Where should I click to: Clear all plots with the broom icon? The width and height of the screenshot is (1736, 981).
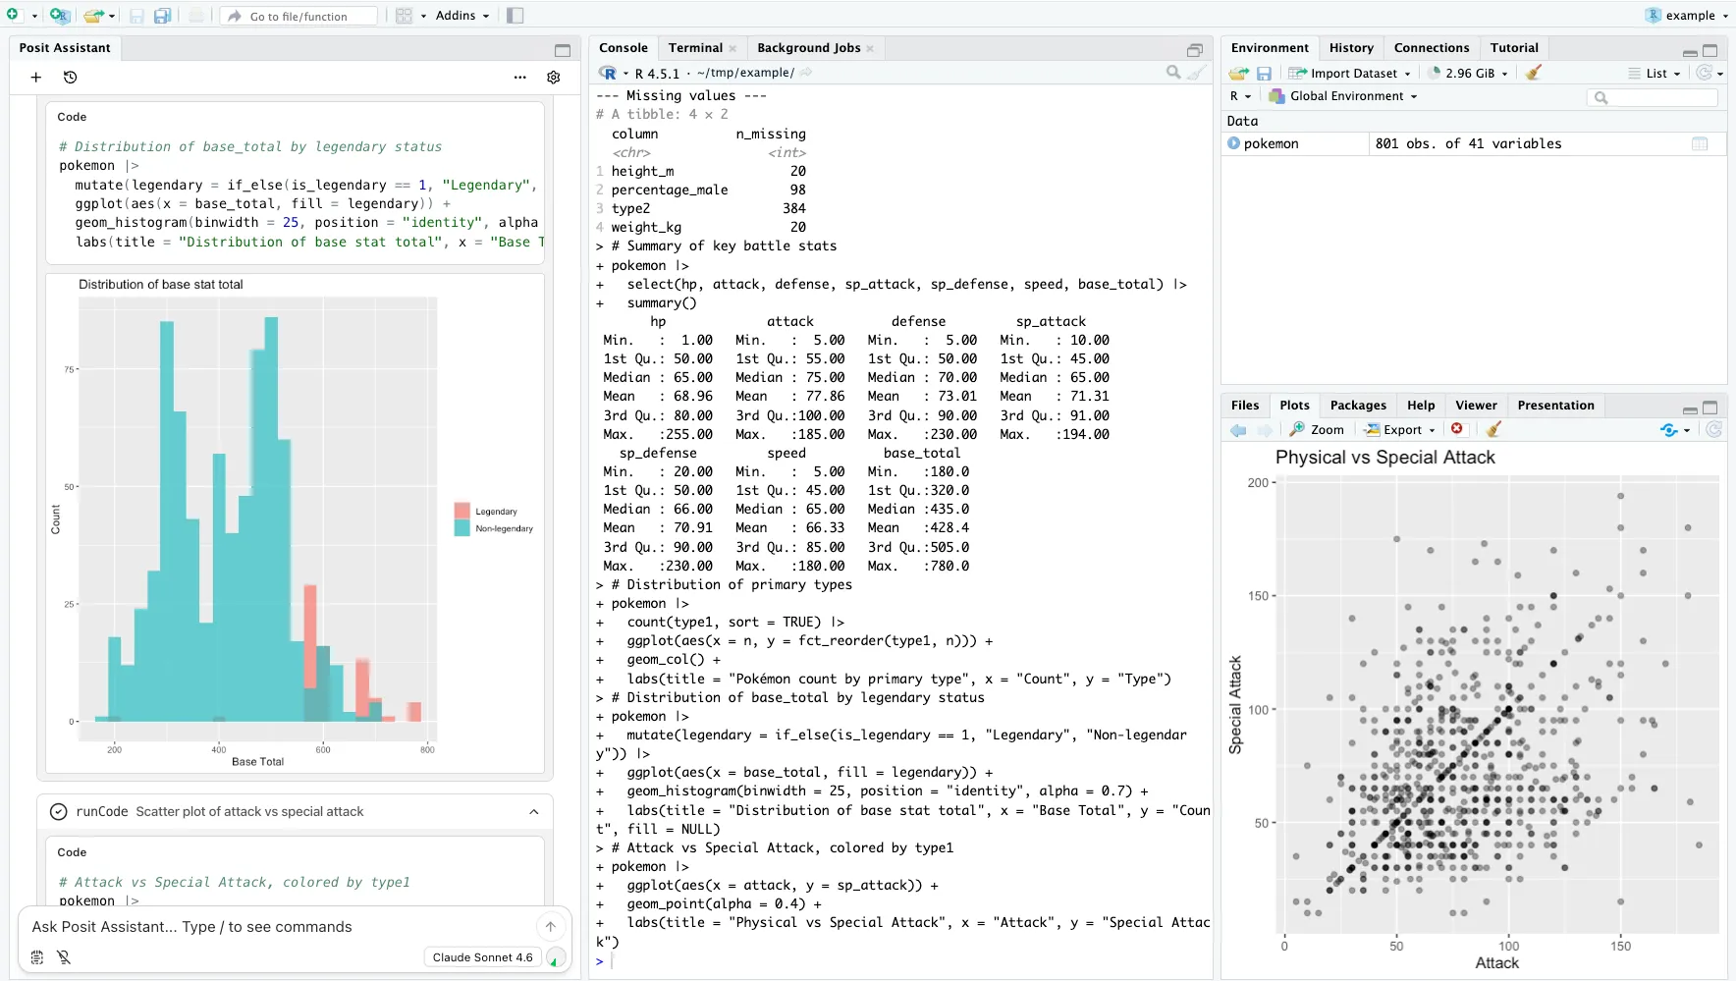pyautogui.click(x=1493, y=429)
